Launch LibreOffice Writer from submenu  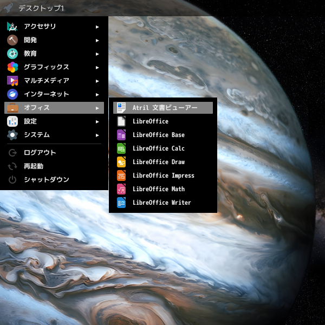[x=163, y=203]
